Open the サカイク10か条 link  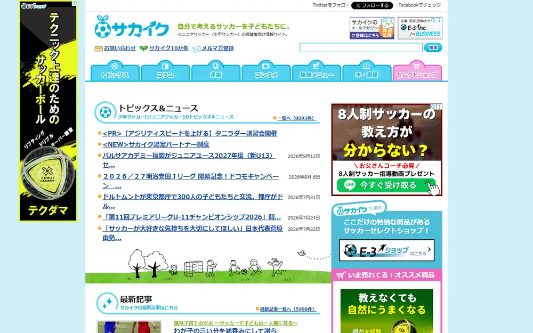(x=168, y=48)
